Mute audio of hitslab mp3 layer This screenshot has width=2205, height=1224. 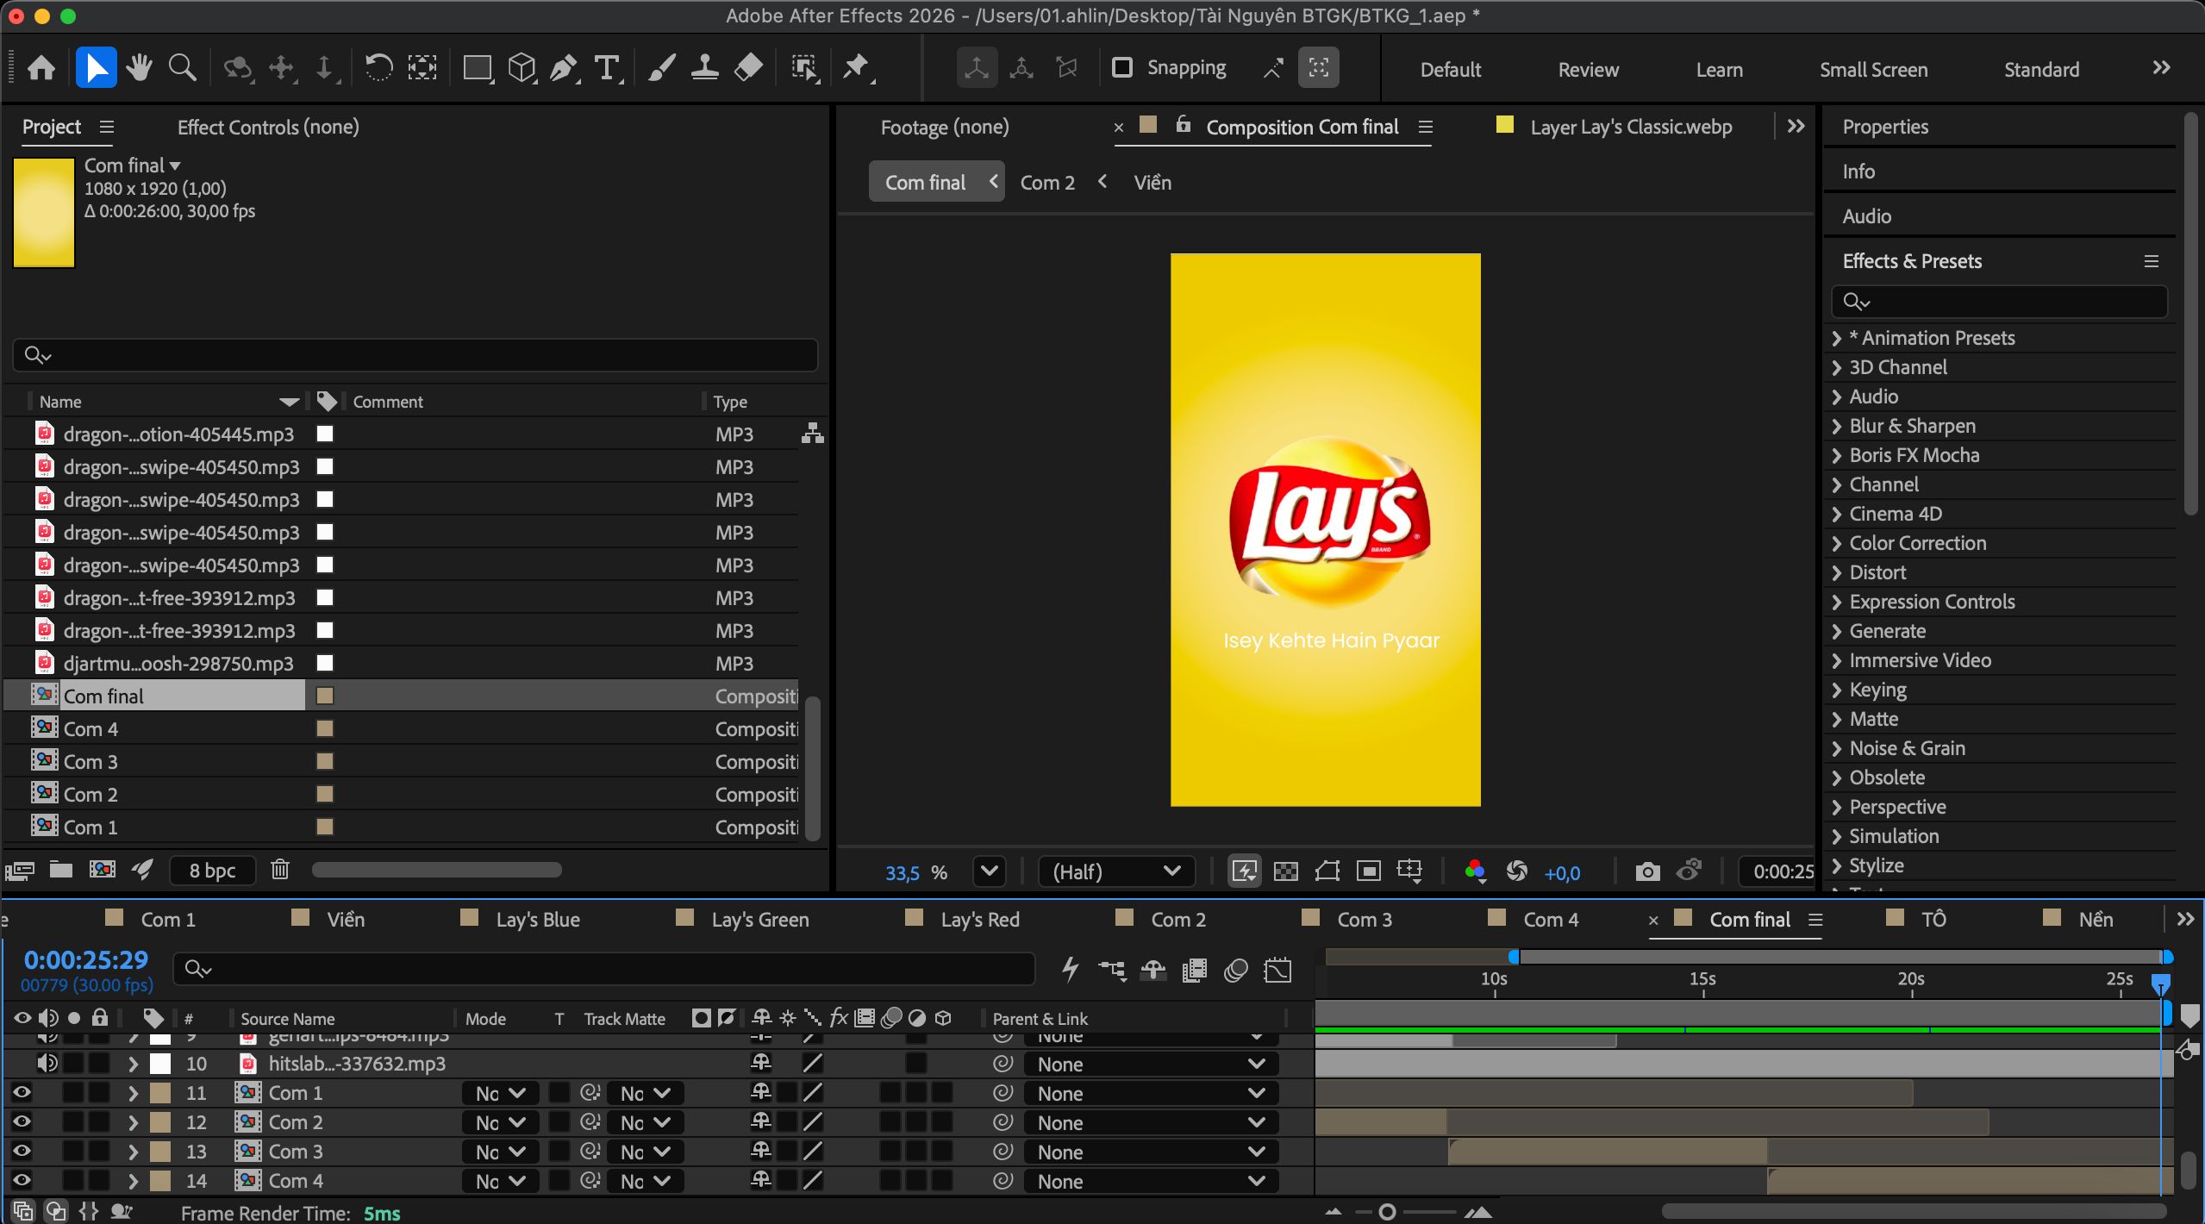point(47,1064)
